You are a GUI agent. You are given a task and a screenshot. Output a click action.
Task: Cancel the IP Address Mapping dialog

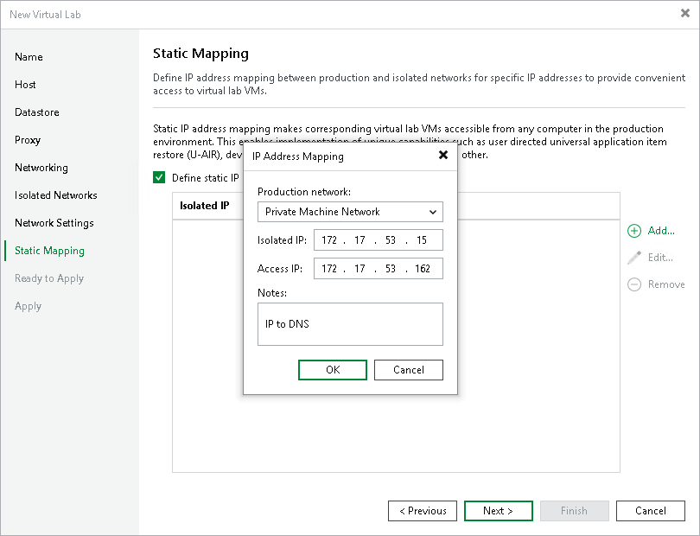(409, 370)
